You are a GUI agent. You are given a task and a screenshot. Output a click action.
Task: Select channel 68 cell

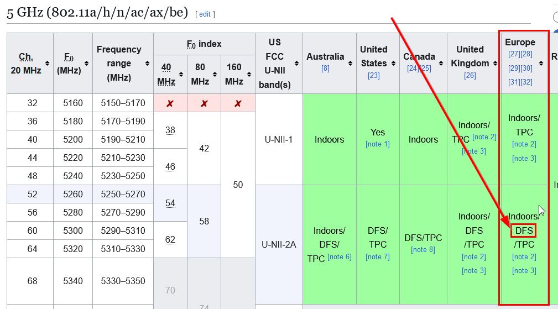pos(30,281)
